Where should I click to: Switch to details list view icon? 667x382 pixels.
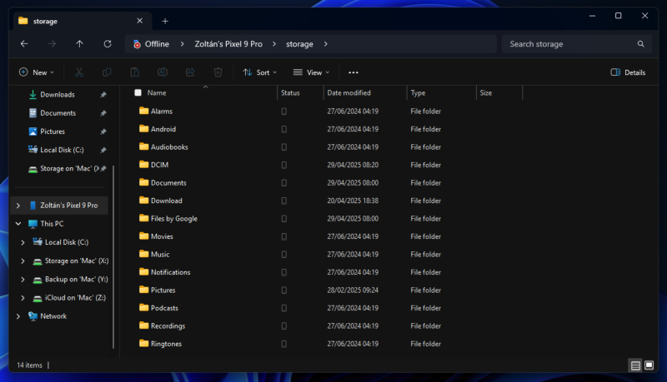635,365
